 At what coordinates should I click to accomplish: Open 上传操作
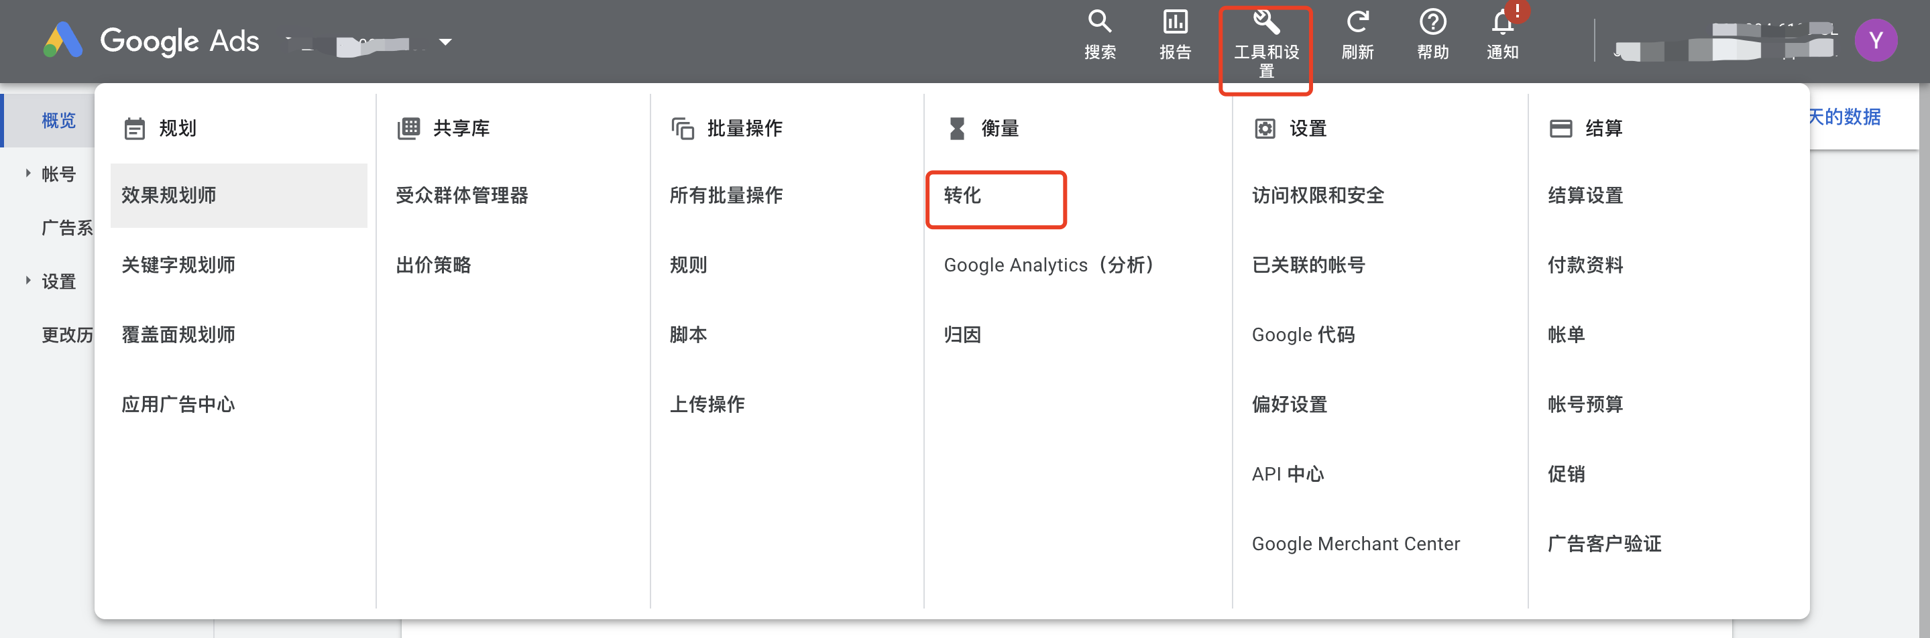707,404
